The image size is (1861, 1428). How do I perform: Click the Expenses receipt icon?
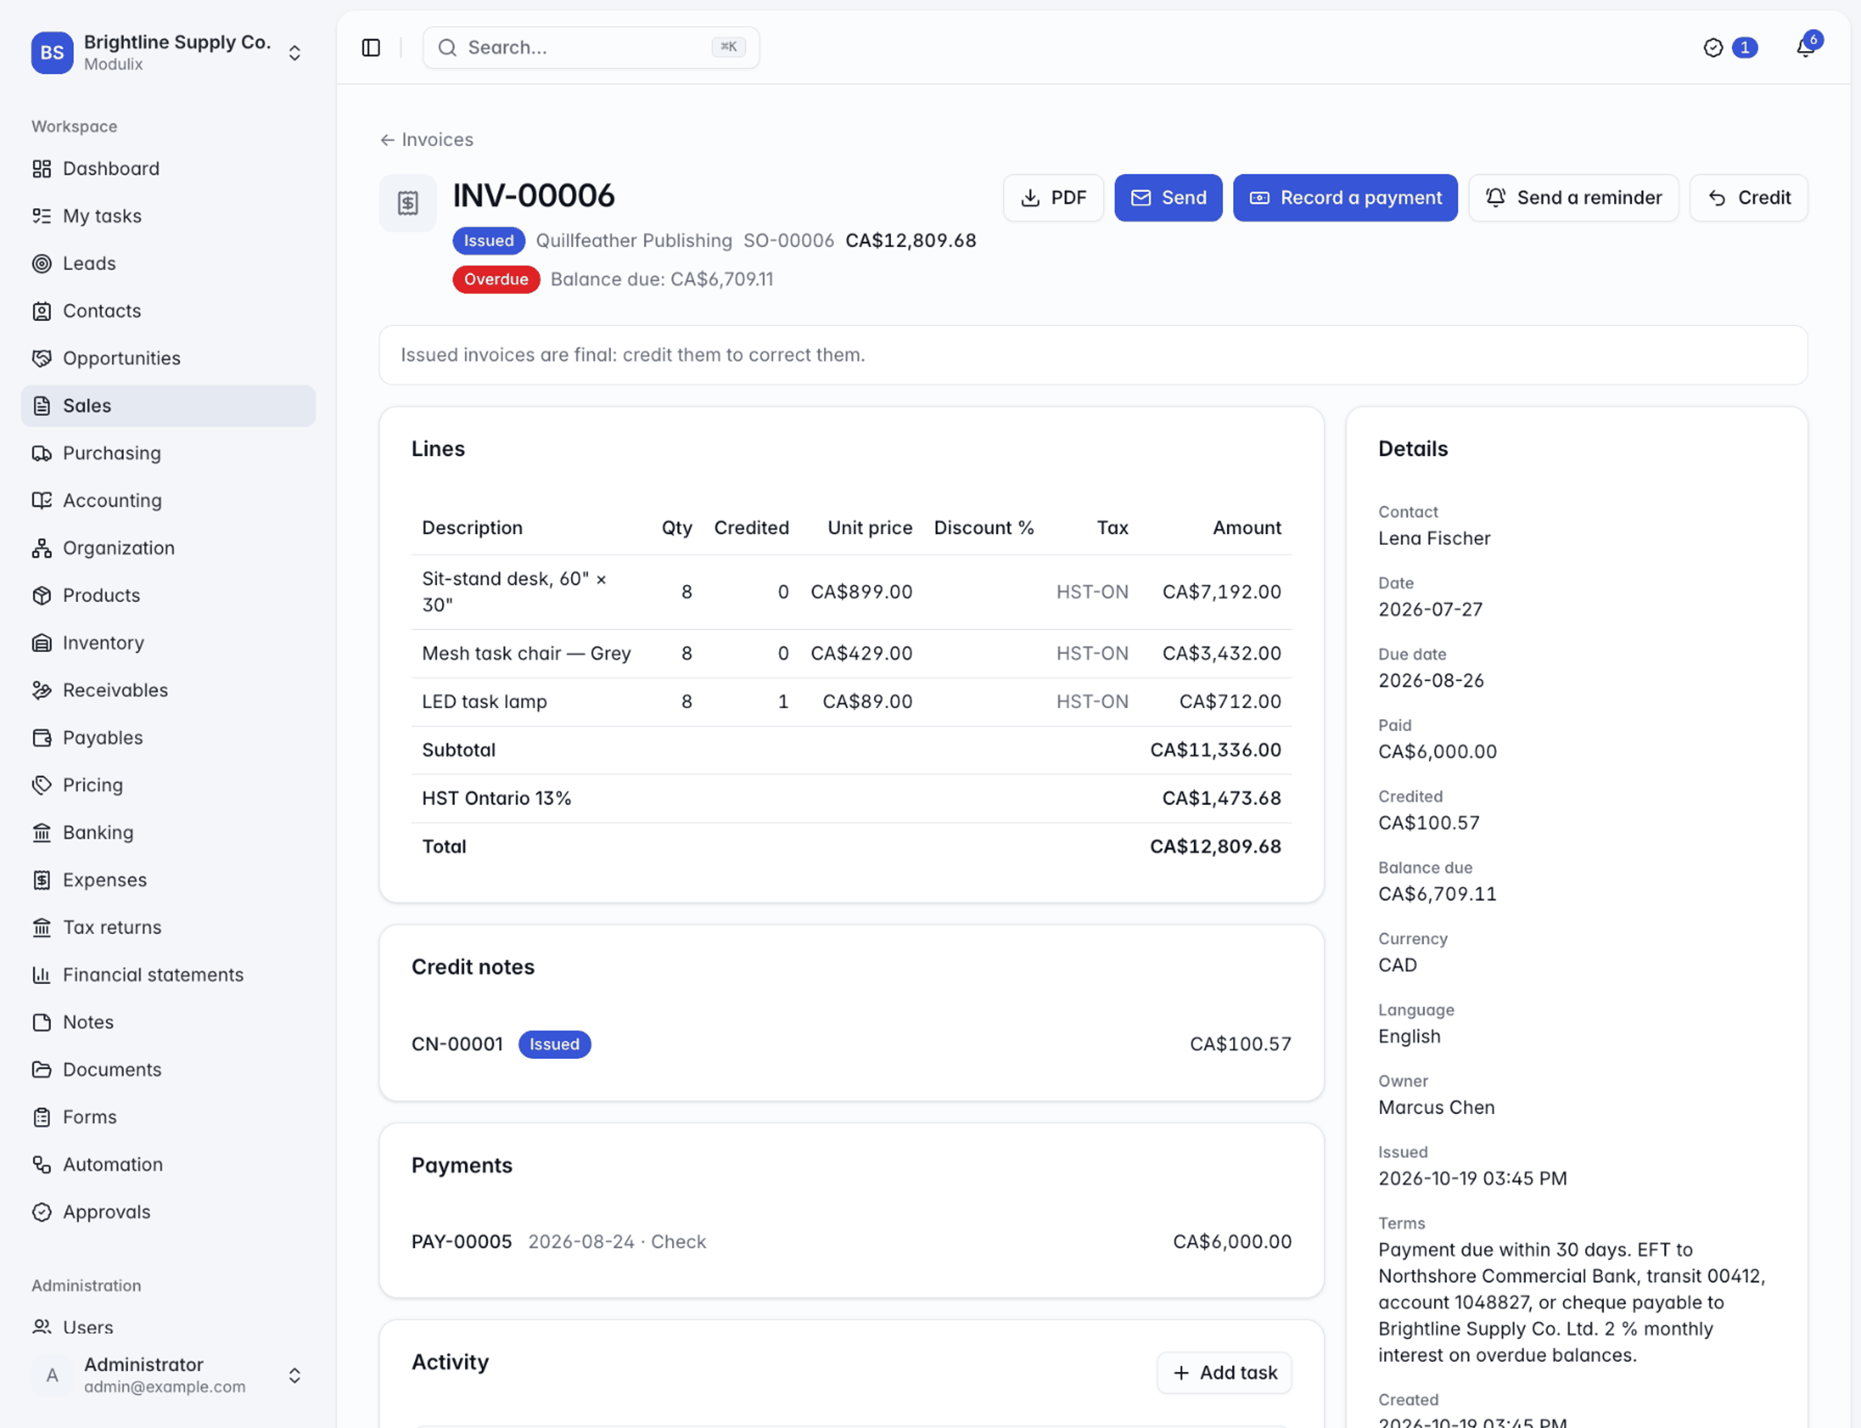click(42, 880)
